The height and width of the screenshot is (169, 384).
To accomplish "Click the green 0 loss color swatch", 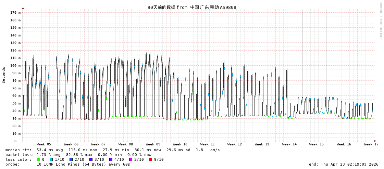I will [39, 159].
